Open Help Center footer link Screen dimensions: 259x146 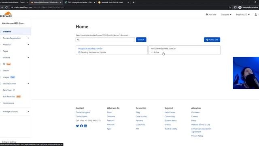click(x=170, y=112)
